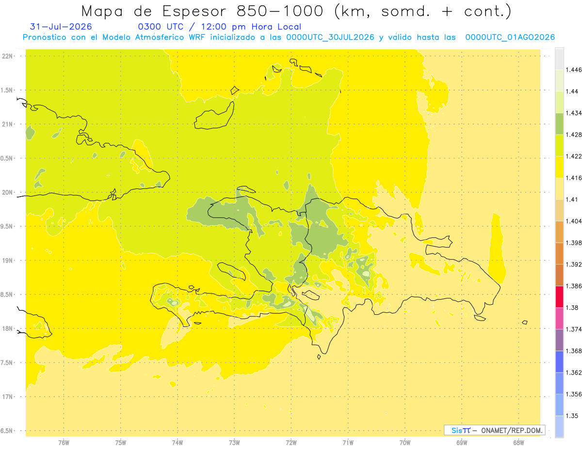582x449 pixels.
Task: Click the legend value '1.362'
Action: click(574, 372)
